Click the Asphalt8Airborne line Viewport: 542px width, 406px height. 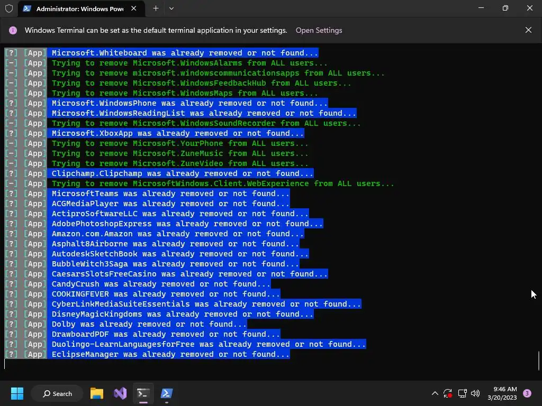point(152,243)
